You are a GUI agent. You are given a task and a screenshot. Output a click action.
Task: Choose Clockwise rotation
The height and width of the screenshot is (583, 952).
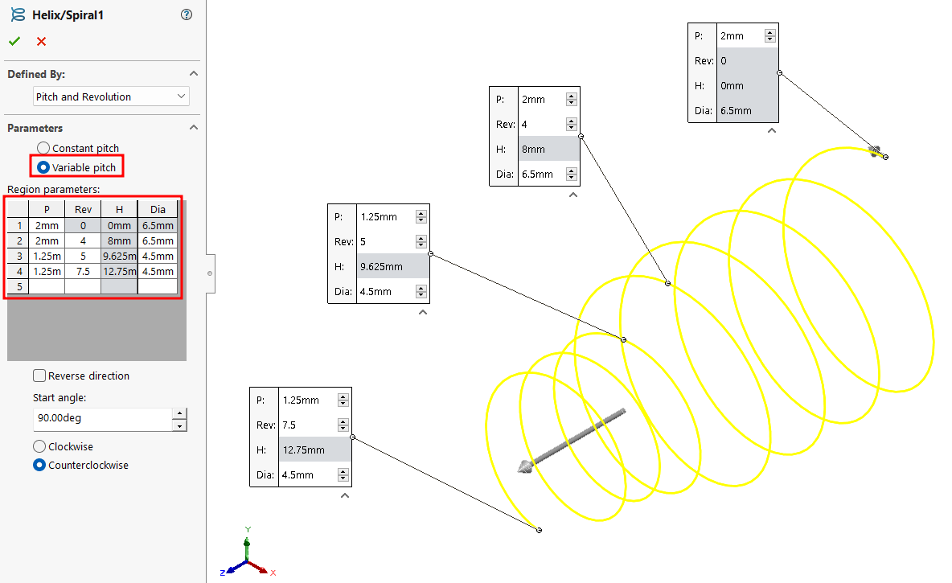point(39,446)
